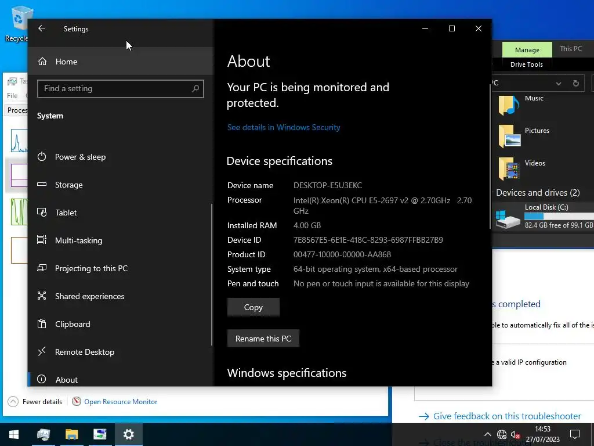The image size is (594, 446).
Task: Open See details in Windows Security link
Action: 284,127
